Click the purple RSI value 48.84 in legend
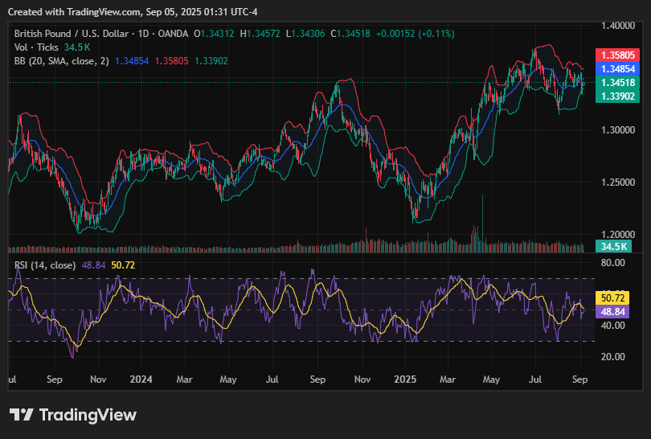 pyautogui.click(x=93, y=265)
